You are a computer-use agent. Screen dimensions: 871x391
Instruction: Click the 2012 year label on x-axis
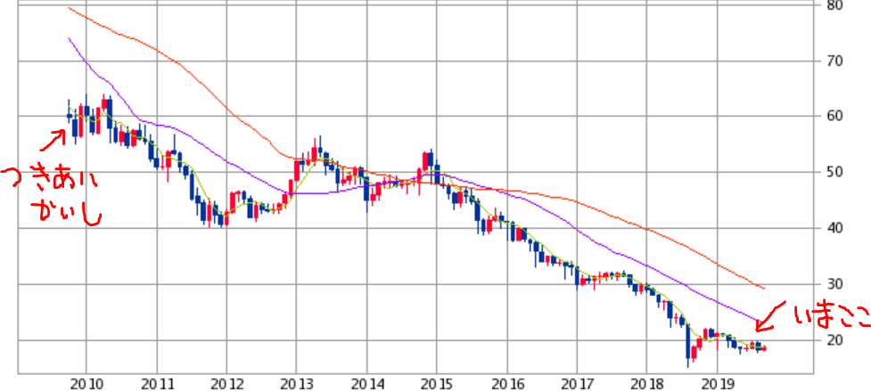[226, 384]
